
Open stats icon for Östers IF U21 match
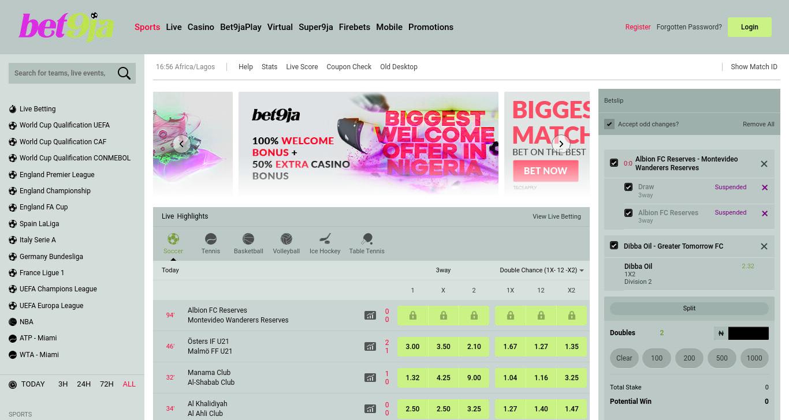[x=370, y=347]
